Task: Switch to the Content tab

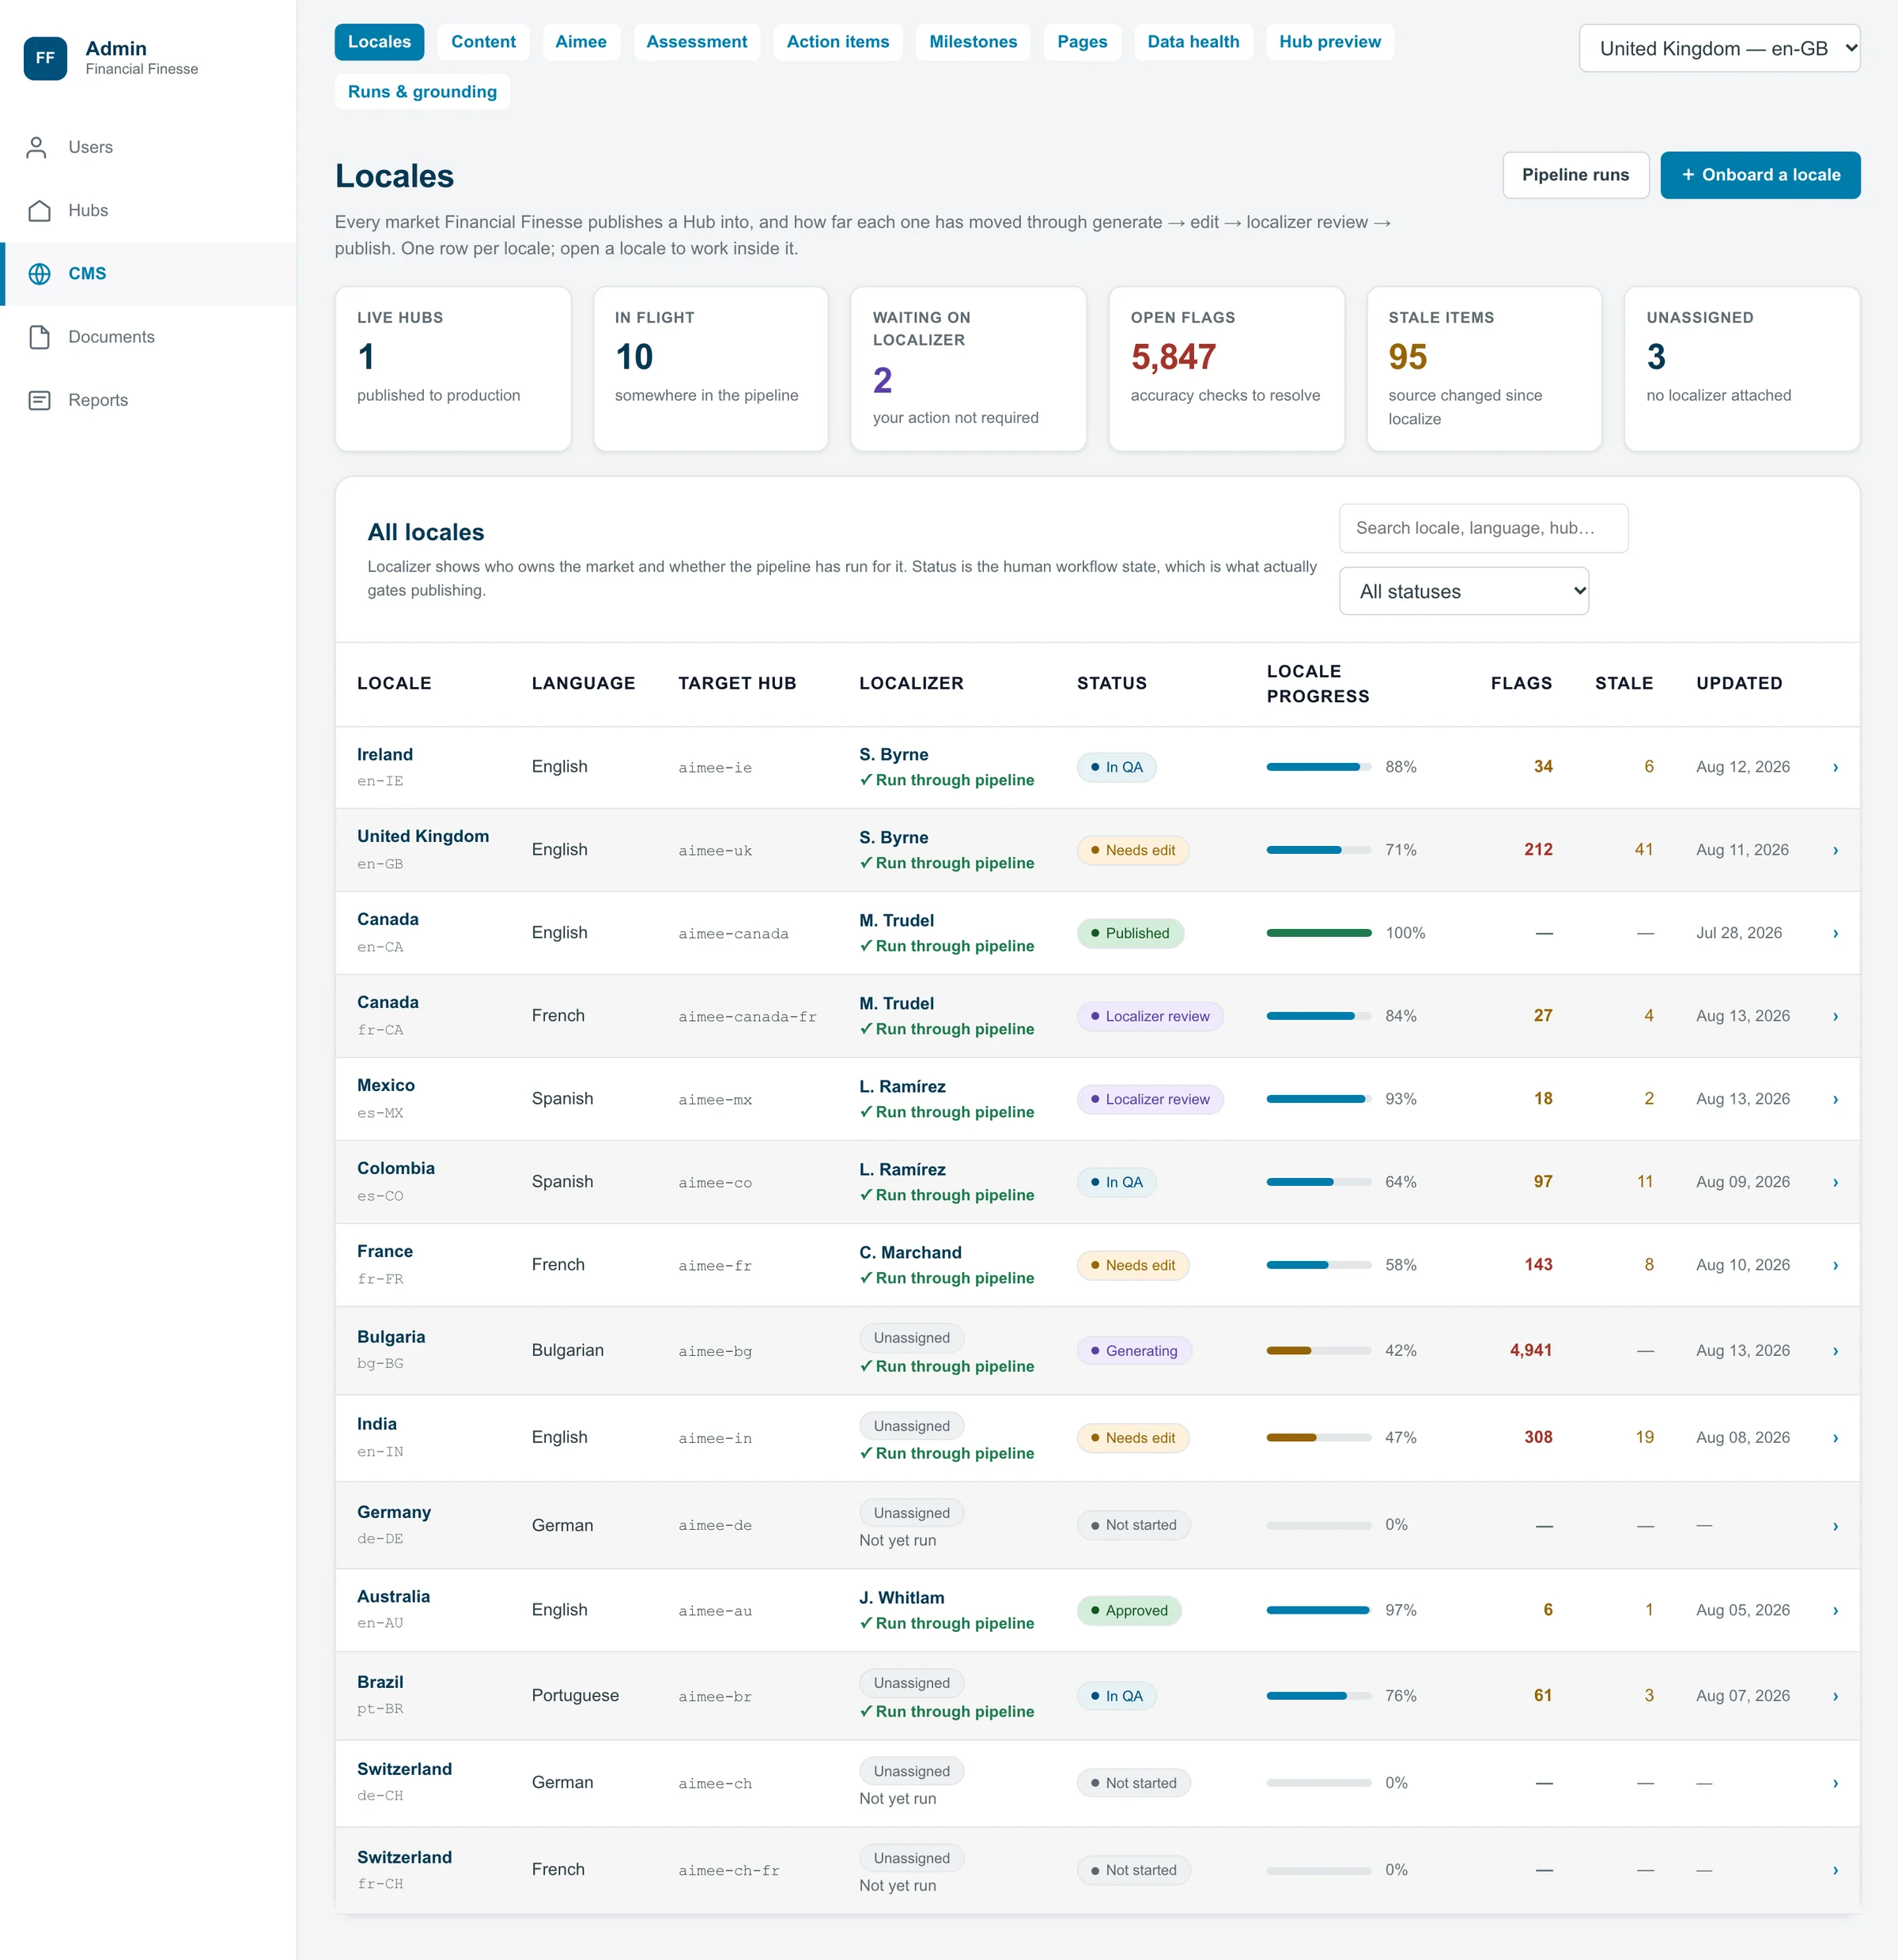Action: pyautogui.click(x=483, y=42)
